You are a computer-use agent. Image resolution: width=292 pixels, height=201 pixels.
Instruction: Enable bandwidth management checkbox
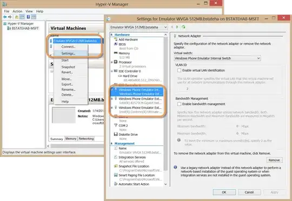click(x=179, y=104)
